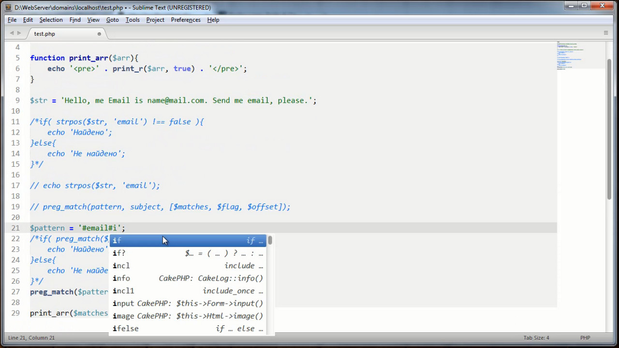Choose the 'image' CakePHP Html suggestion
Image resolution: width=619 pixels, height=348 pixels.
click(188, 316)
